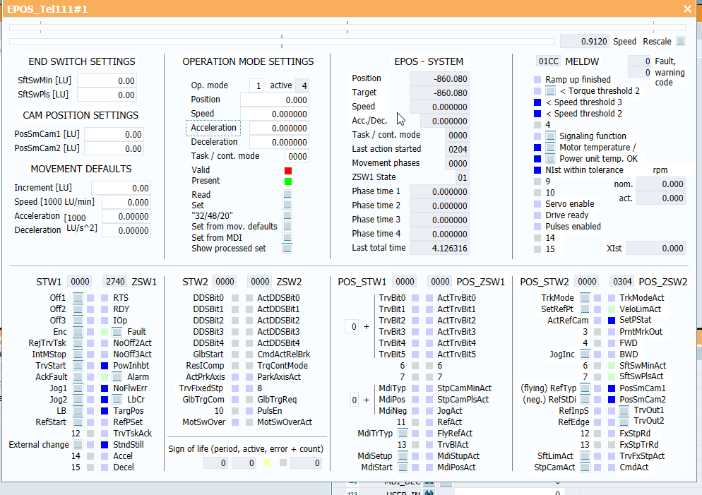Viewport: 702px width, 495px height.
Task: Toggle the Motor temperature checkbox
Action: 551,148
